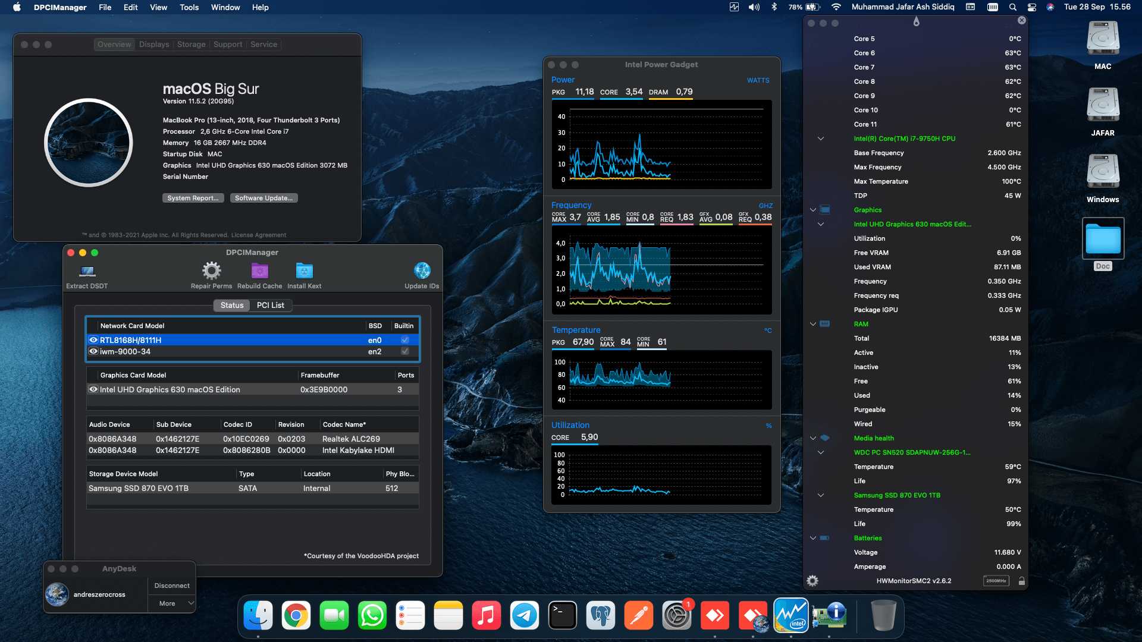Open Postman from the dock
This screenshot has width=1142, height=642.
click(x=639, y=615)
